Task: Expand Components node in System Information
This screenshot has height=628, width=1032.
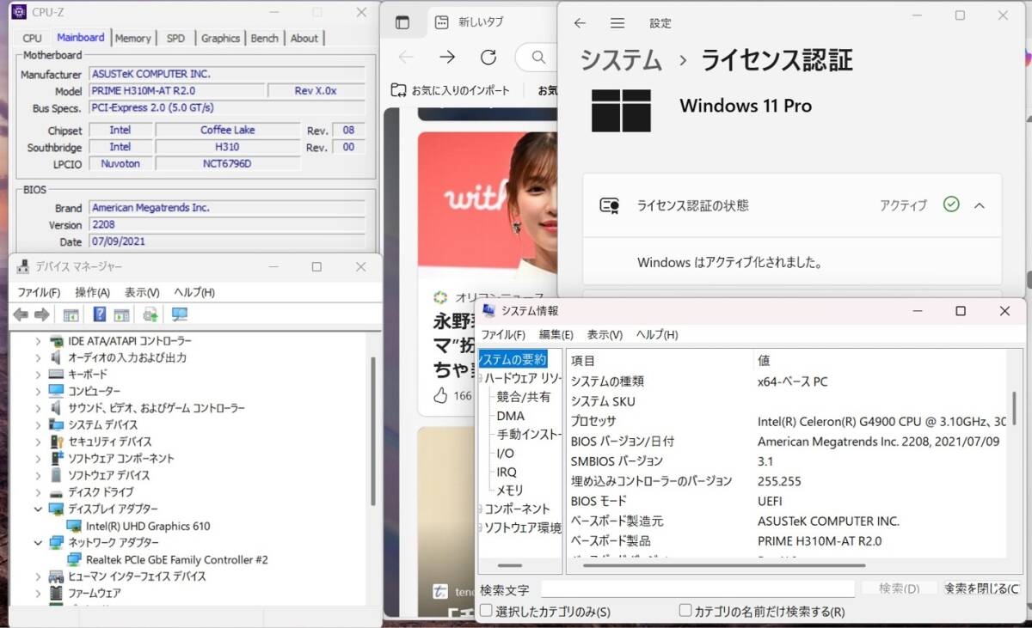Action: point(481,509)
